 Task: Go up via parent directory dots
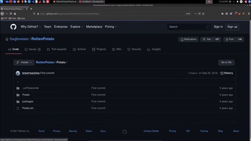(18, 82)
